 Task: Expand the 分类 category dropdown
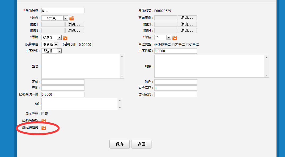(66, 18)
